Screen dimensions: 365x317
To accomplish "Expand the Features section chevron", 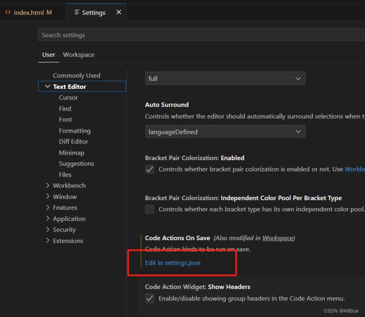I will click(48, 207).
